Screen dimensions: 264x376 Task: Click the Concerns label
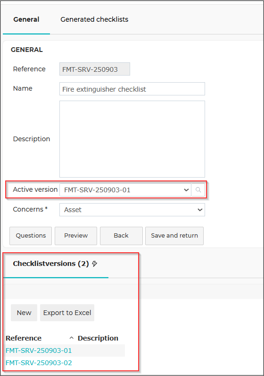(30, 209)
